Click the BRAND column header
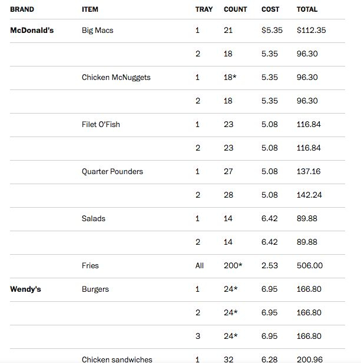Viewport: 361px width, 363px height. [22, 9]
